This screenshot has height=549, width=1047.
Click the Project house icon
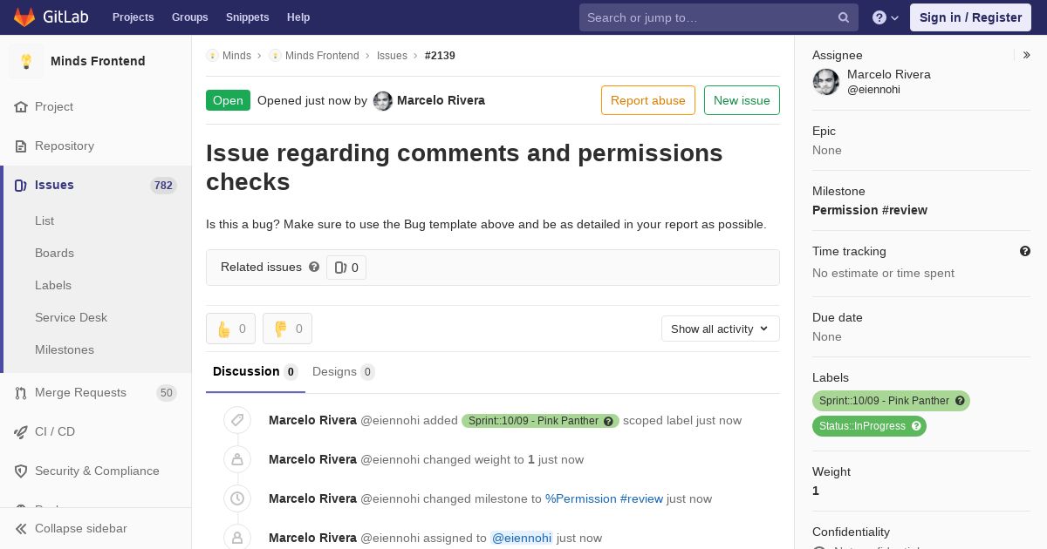pyautogui.click(x=21, y=107)
